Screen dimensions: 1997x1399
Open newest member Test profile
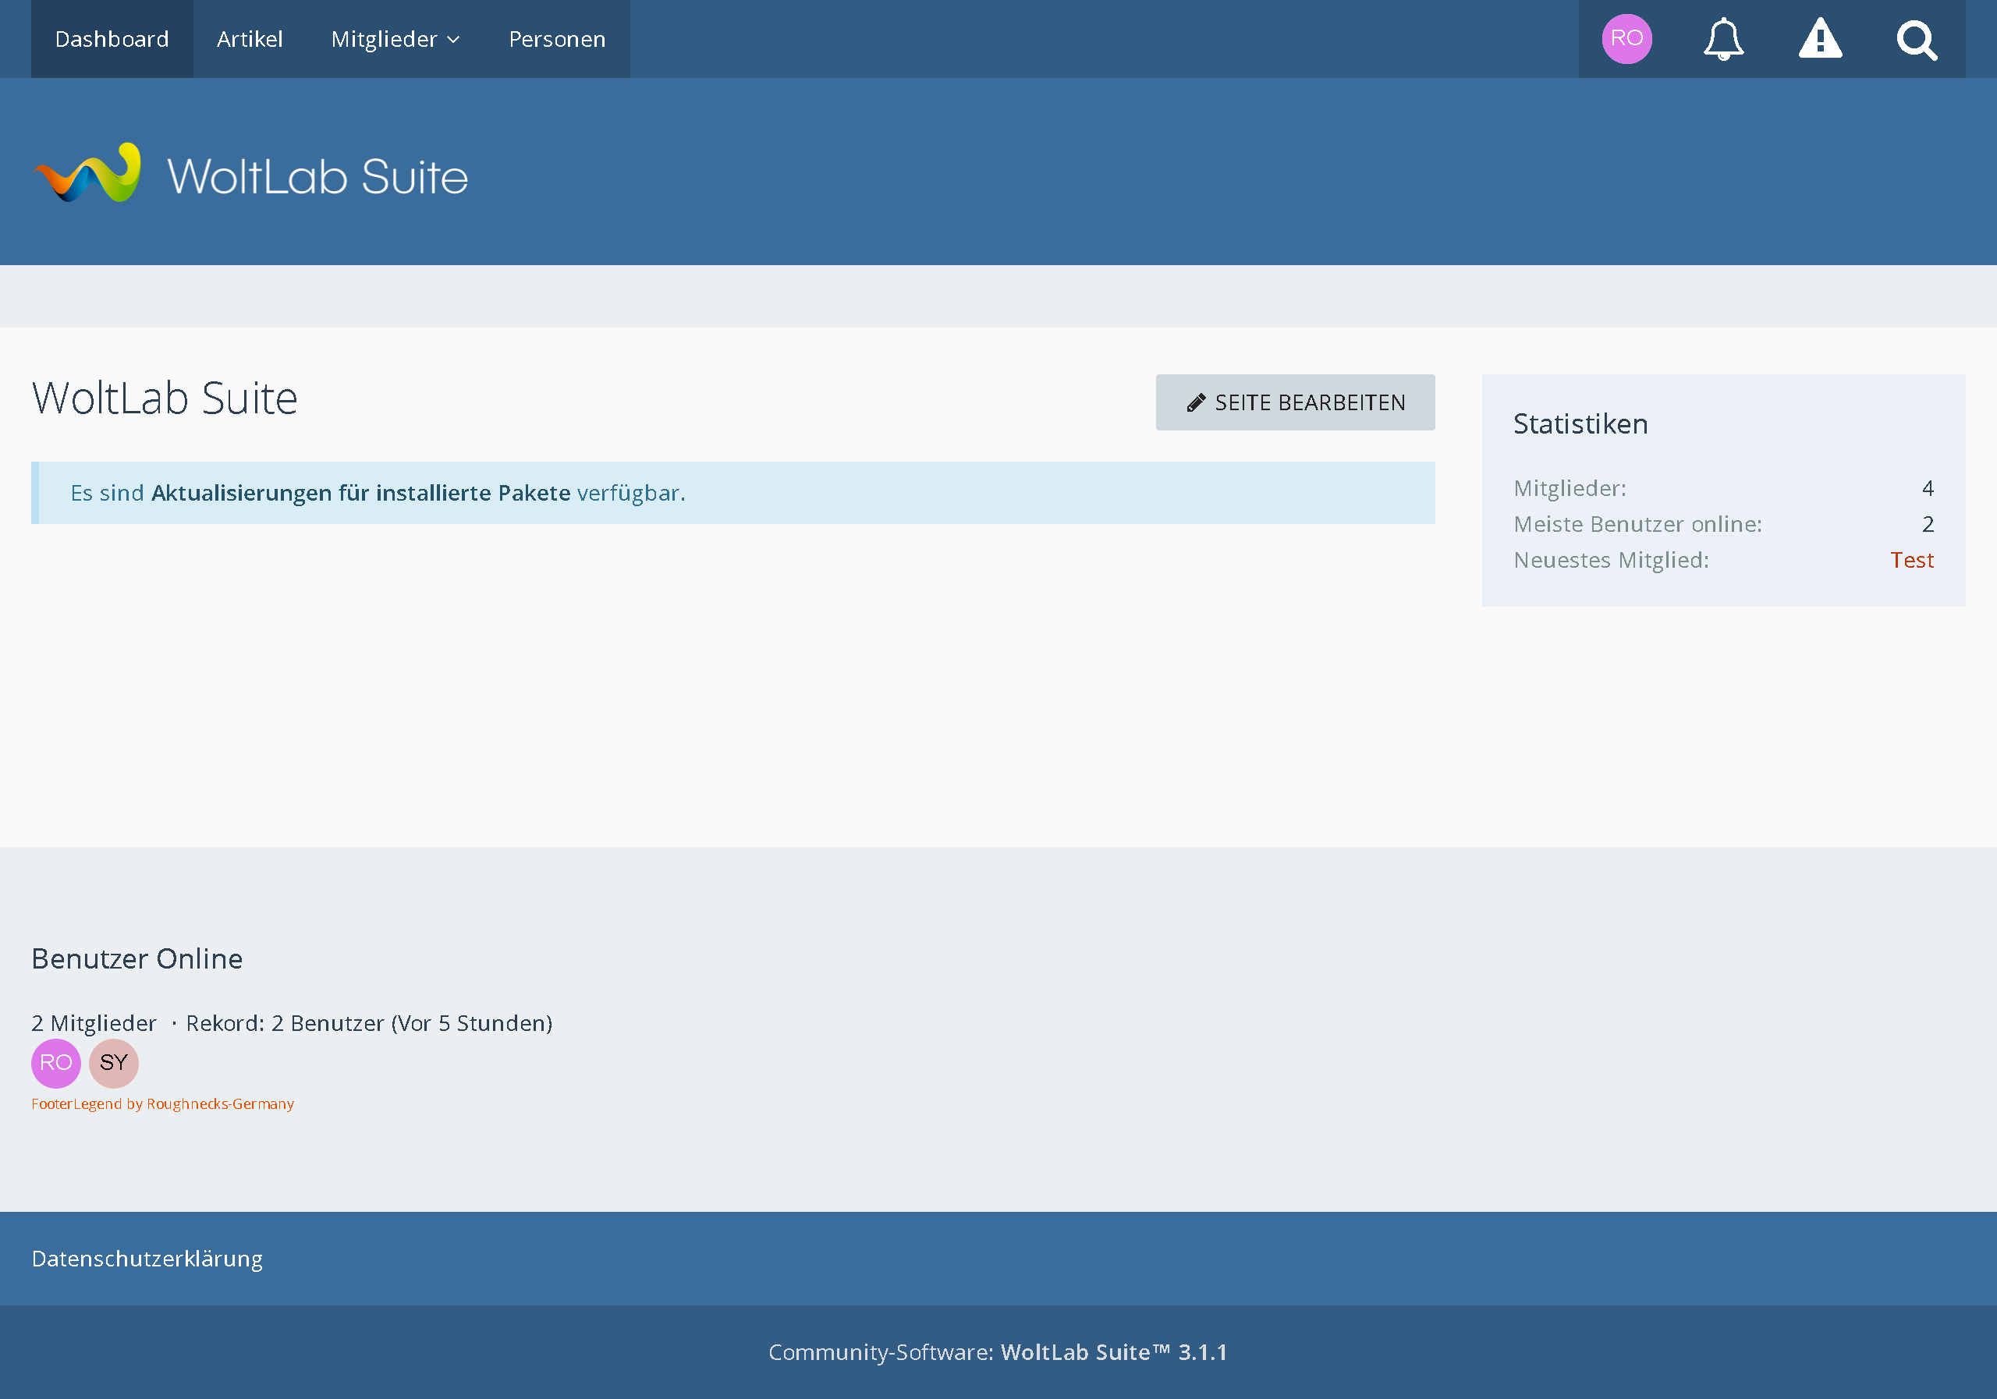[1912, 560]
